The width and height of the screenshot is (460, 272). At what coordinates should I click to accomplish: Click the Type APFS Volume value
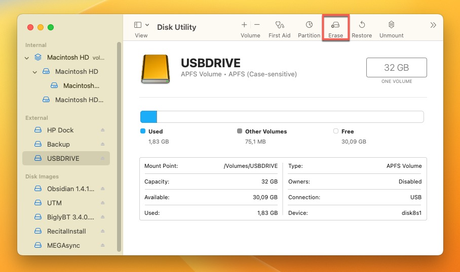pyautogui.click(x=404, y=166)
